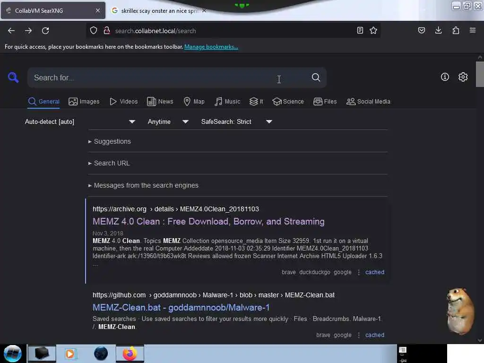
Task: Open the Windows Start orb
Action: pyautogui.click(x=13, y=354)
